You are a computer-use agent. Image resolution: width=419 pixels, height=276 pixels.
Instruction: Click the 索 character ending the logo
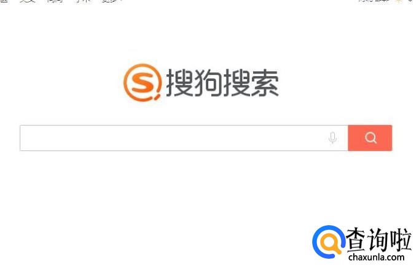tap(265, 83)
